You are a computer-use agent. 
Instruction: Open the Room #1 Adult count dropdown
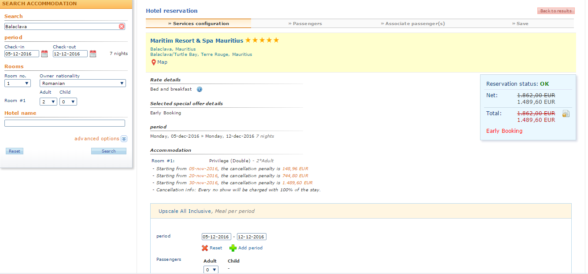[x=48, y=102]
